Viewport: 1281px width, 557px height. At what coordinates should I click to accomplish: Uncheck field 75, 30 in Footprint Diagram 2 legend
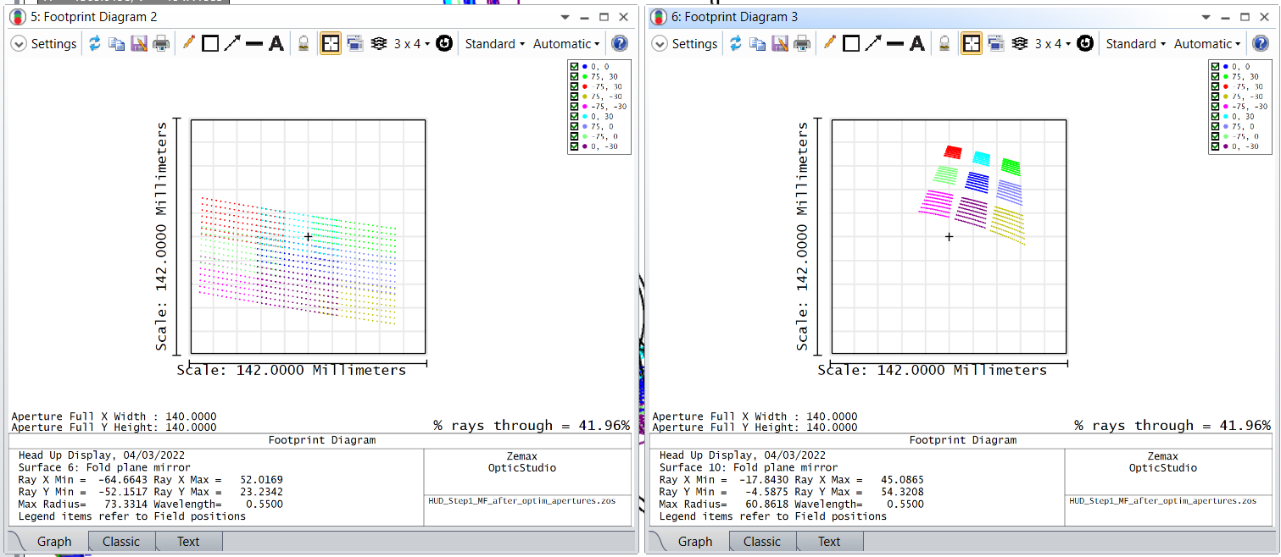tap(575, 77)
